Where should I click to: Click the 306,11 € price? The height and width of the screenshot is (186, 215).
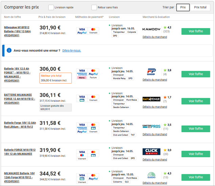point(50,95)
